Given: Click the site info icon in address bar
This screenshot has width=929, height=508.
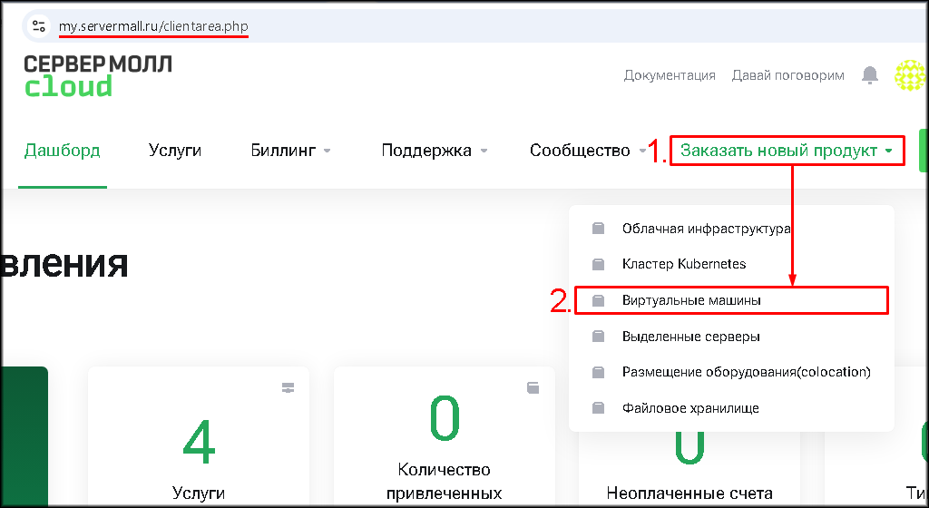Looking at the screenshot, I should tap(39, 26).
